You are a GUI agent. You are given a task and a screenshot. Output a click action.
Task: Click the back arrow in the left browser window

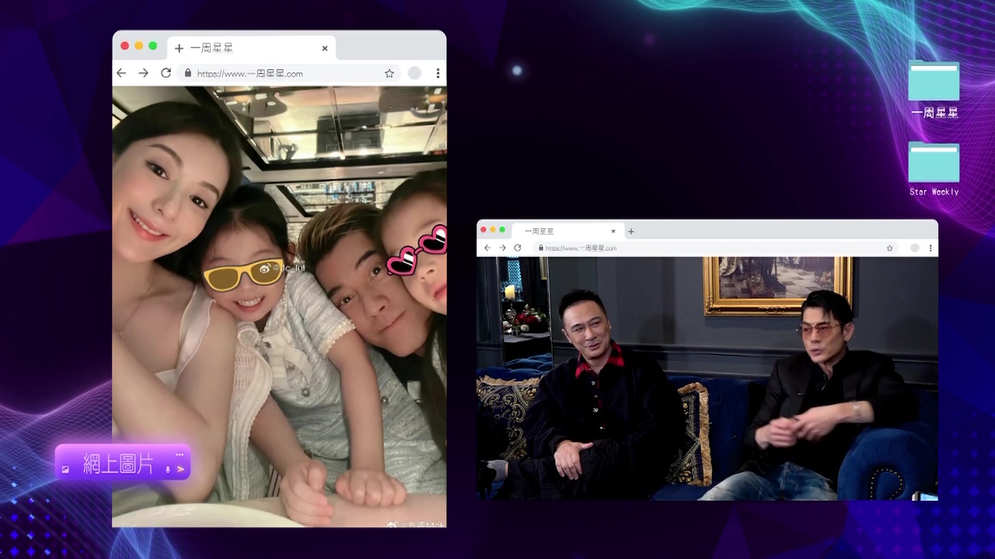pos(121,73)
